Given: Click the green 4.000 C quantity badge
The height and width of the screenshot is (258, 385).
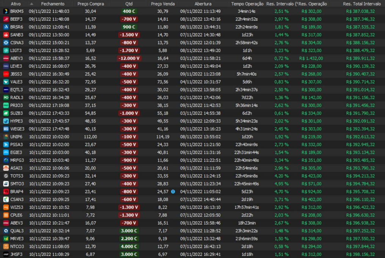Looking at the screenshot, I should click(129, 246).
